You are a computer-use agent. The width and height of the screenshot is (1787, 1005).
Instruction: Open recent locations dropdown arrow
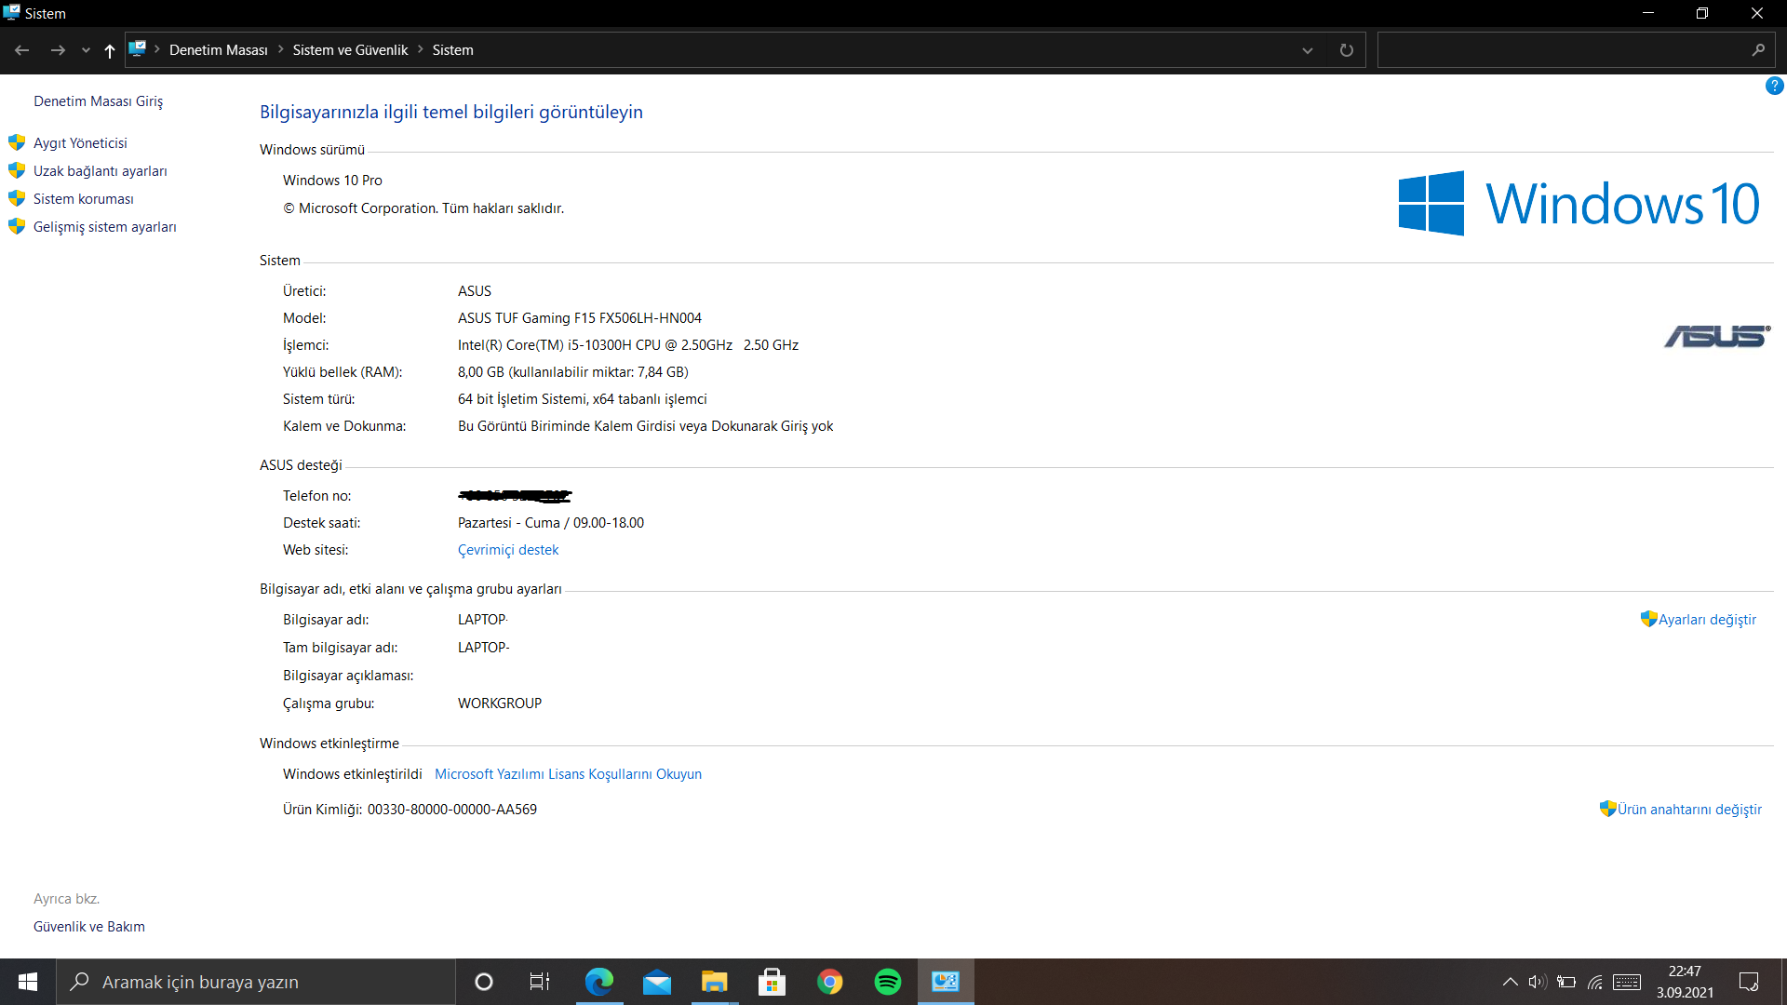pos(86,50)
